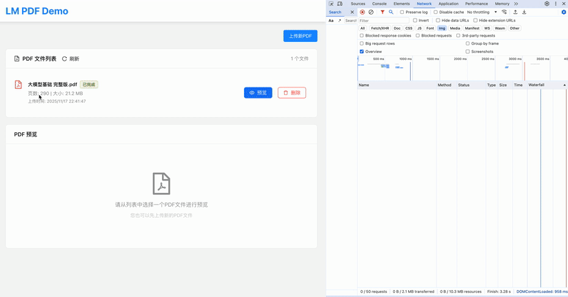568x297 pixels.
Task: Click the network search magnifier icon
Action: (x=391, y=12)
